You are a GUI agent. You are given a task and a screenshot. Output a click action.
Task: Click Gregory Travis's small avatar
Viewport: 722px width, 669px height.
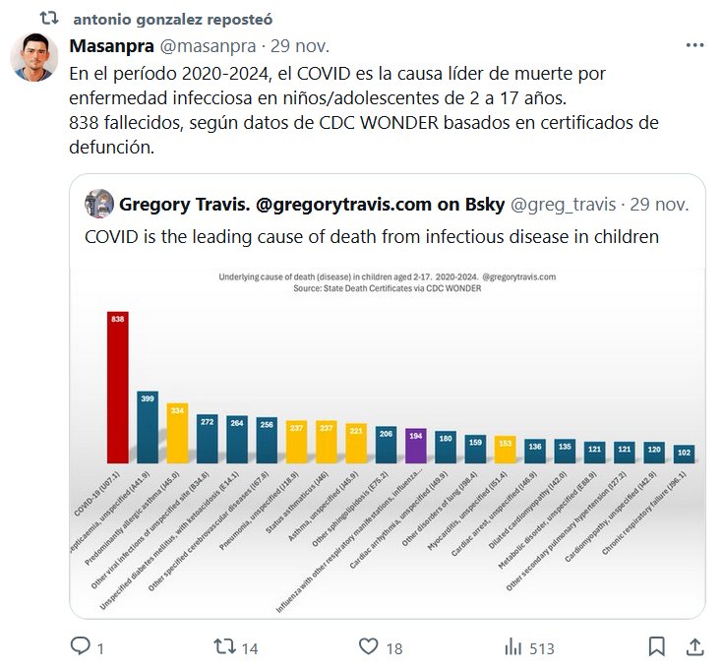[98, 204]
